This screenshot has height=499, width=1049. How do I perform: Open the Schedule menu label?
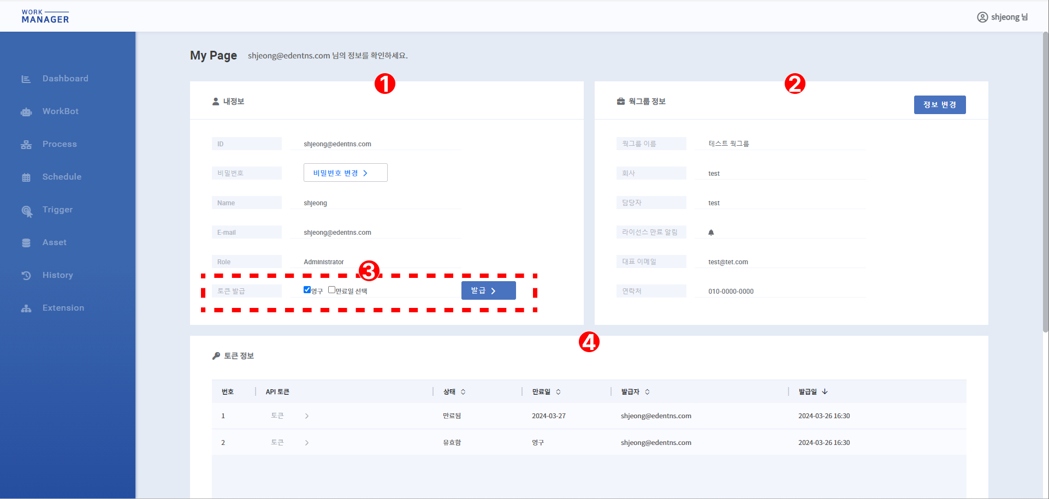tap(62, 177)
